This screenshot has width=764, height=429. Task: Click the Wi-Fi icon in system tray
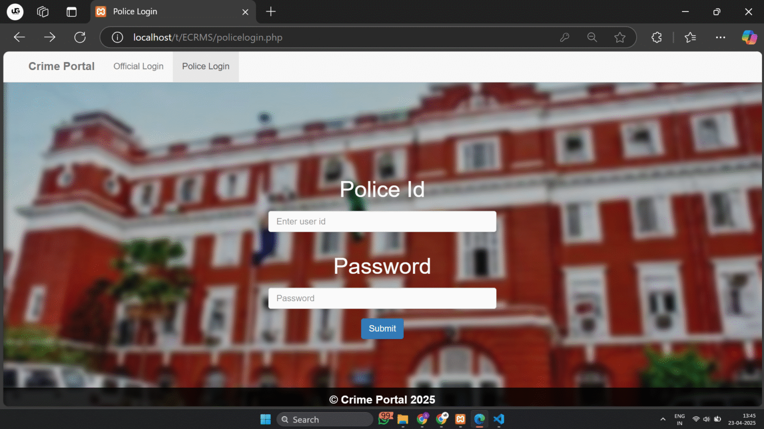point(695,419)
